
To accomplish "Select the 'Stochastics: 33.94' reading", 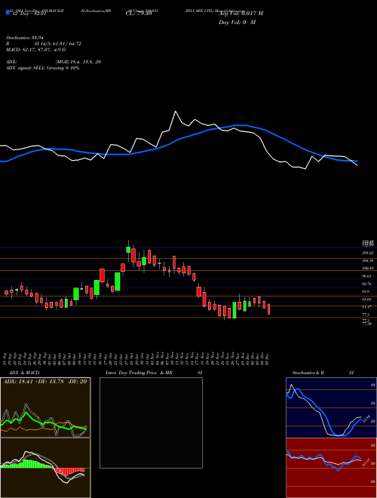I will click(25, 38).
